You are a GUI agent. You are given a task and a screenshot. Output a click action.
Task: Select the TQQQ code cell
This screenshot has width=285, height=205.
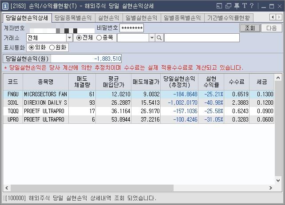pos(13,111)
